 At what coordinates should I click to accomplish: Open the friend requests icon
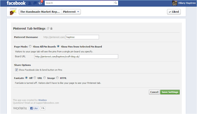click(30, 3)
